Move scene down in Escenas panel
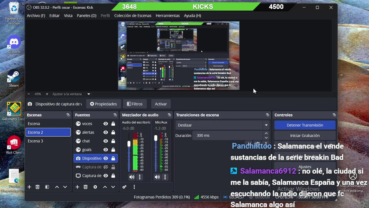 click(x=65, y=187)
